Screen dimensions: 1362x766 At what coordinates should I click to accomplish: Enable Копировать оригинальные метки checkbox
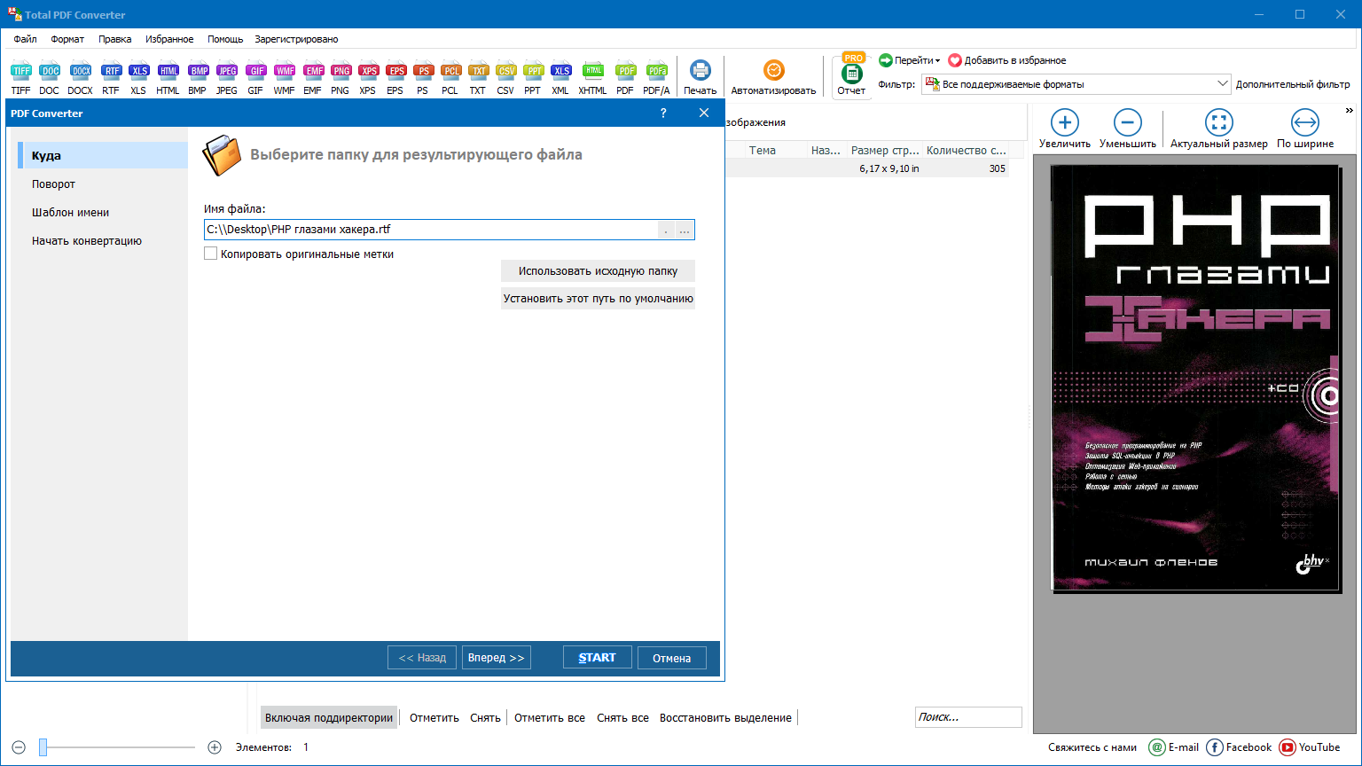(210, 254)
